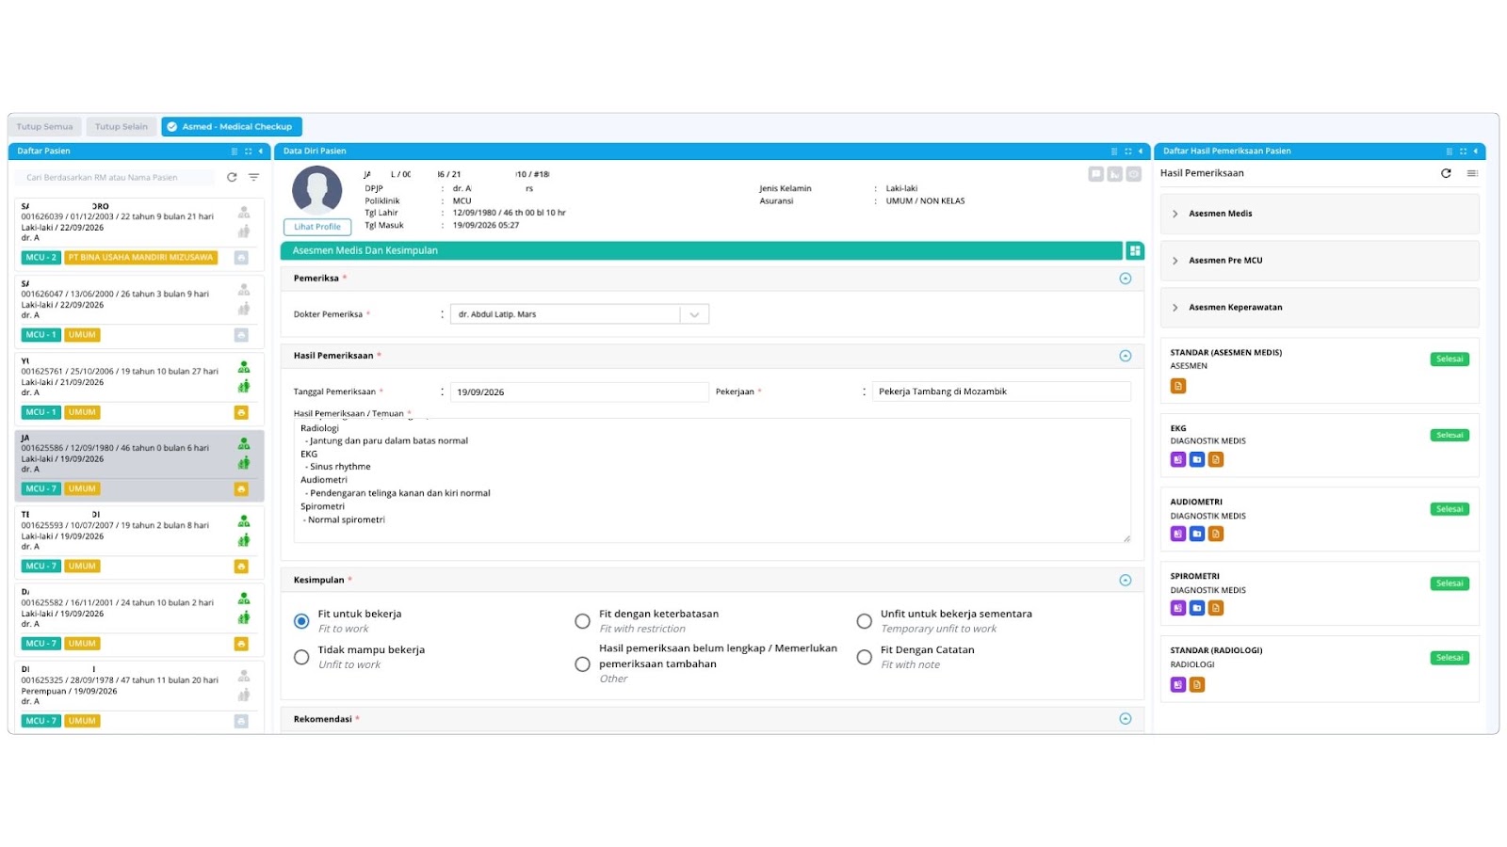Select Unfit untuk bekerja sementara option
The height and width of the screenshot is (847, 1507).
tap(864, 621)
